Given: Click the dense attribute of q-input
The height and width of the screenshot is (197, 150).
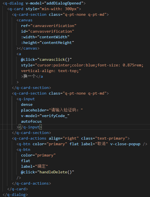Looking at the screenshot, I should click(x=27, y=104).
